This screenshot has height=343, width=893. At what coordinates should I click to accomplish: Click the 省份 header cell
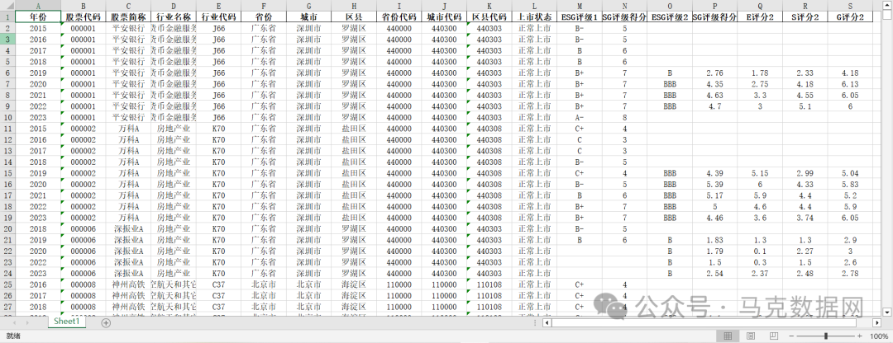point(264,17)
